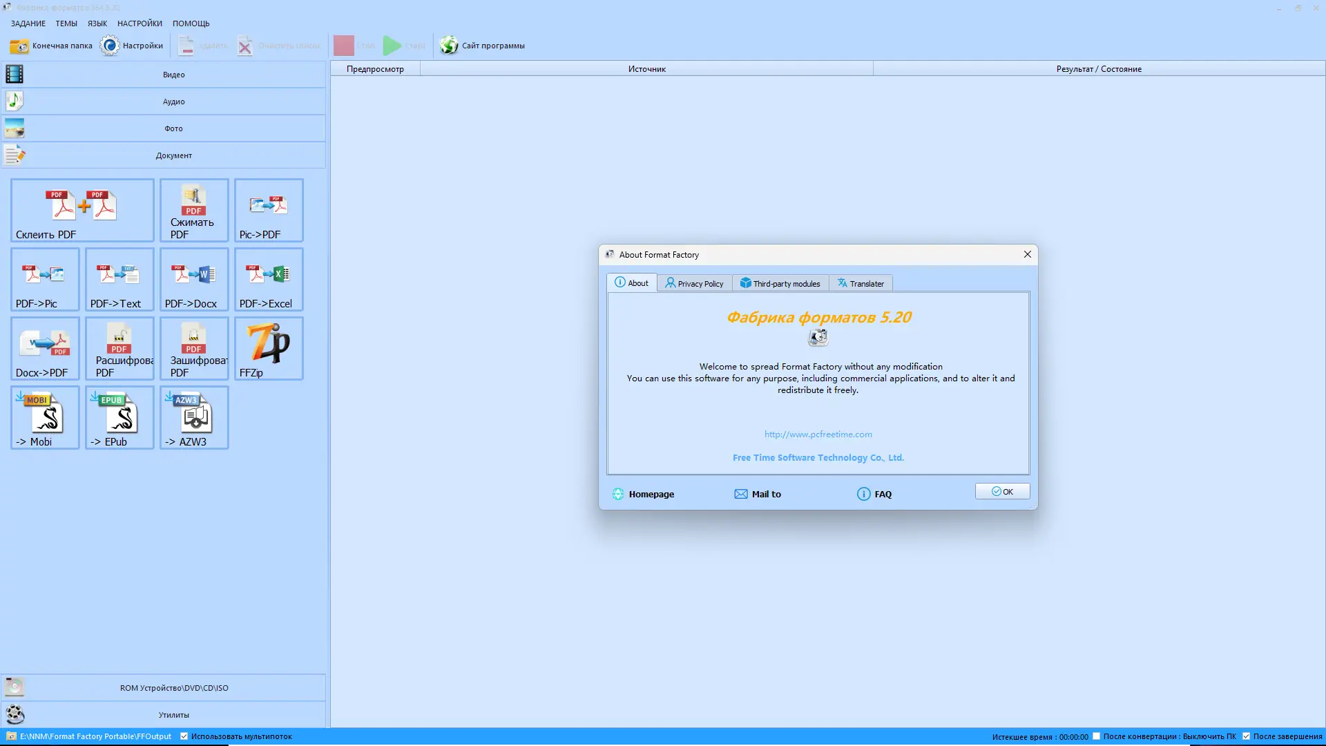The image size is (1326, 746).
Task: Open the PDF->Excel converter
Action: tap(269, 279)
